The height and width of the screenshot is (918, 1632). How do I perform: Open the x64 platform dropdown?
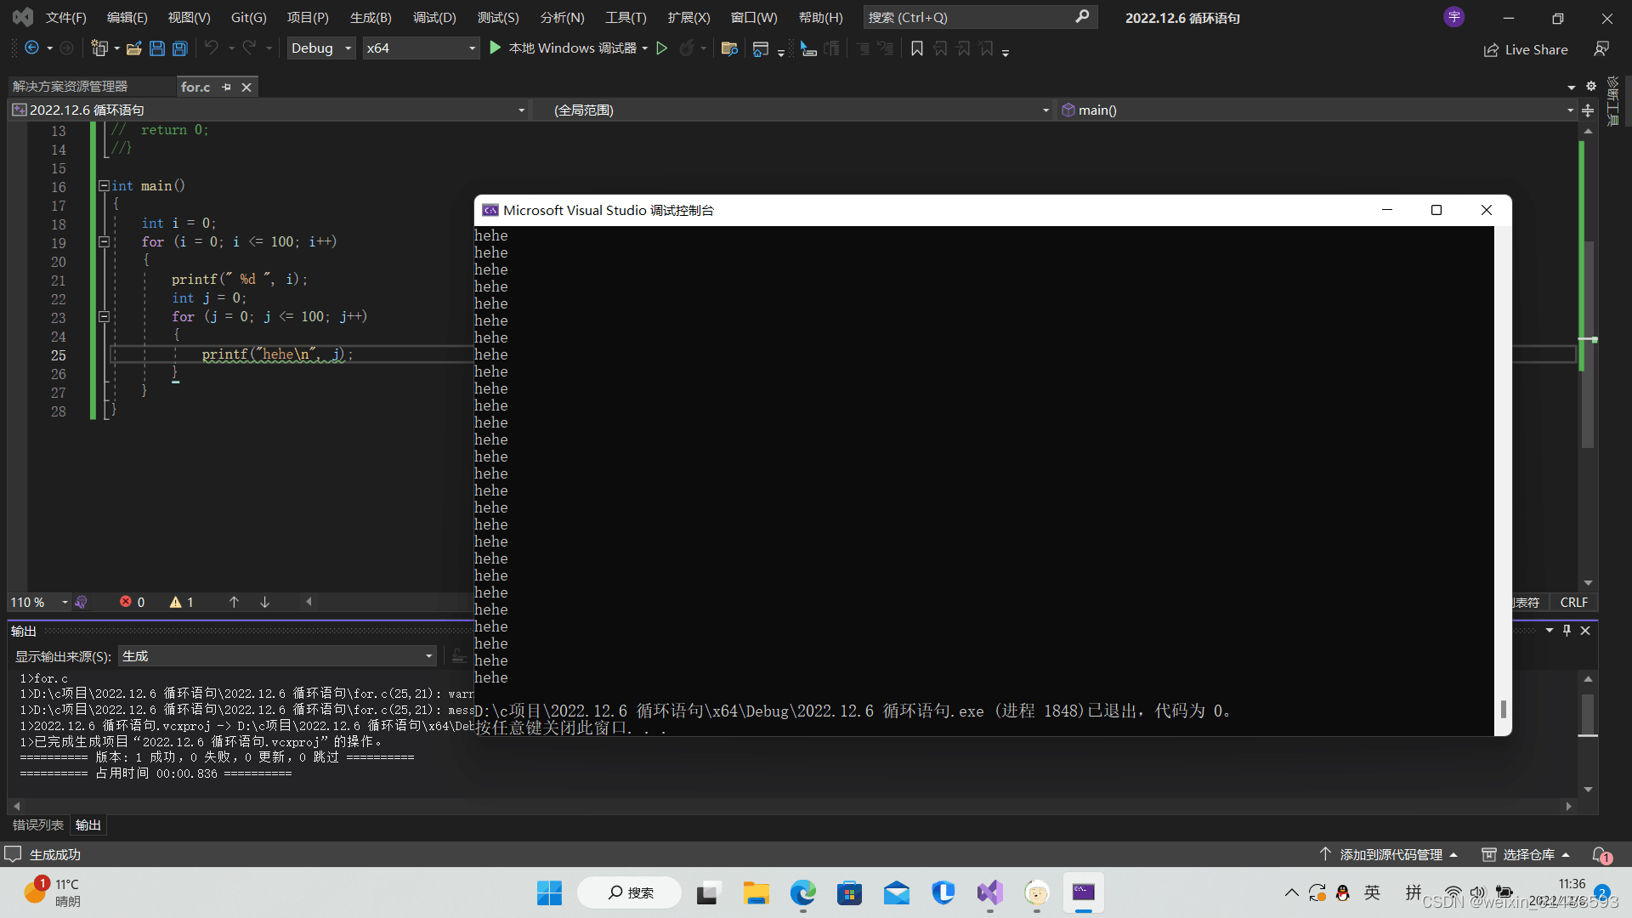coord(421,48)
